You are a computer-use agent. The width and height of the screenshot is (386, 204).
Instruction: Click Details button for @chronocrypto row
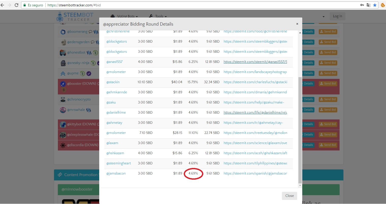(308, 99)
